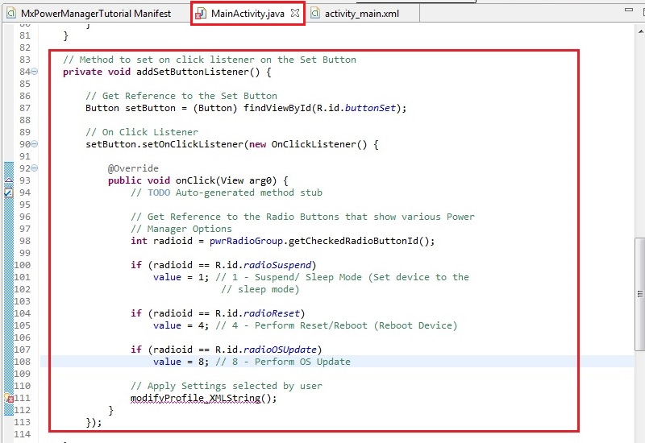Click the scrollbar up arrow in the editor
Image resolution: width=645 pixels, height=443 pixels.
(x=639, y=30)
